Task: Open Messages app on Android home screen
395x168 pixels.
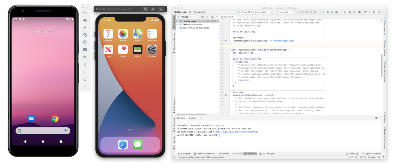Action: pyautogui.click(x=31, y=119)
